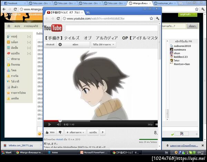Screen dimensions: 207x162
Task: Switch to Anime taskbar item
Action: tap(62, 152)
